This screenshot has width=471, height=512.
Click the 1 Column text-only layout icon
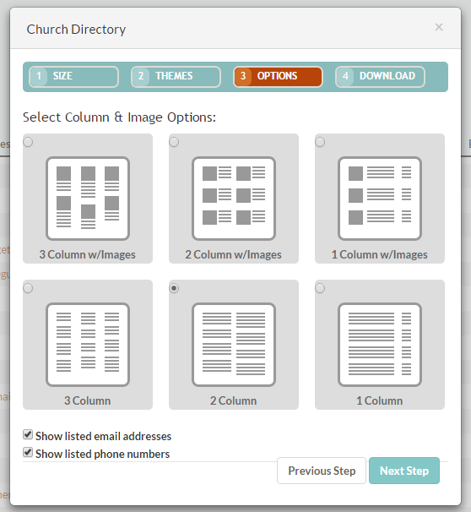(x=380, y=345)
